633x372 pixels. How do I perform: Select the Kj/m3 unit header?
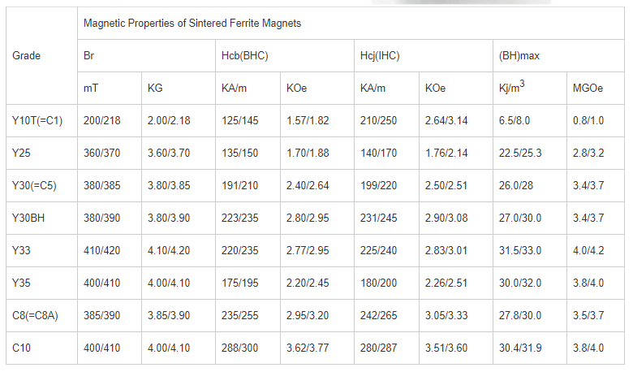pos(530,88)
